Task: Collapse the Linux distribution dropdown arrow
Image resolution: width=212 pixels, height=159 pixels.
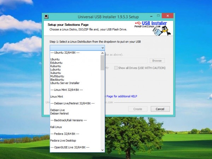Action: coord(102,48)
